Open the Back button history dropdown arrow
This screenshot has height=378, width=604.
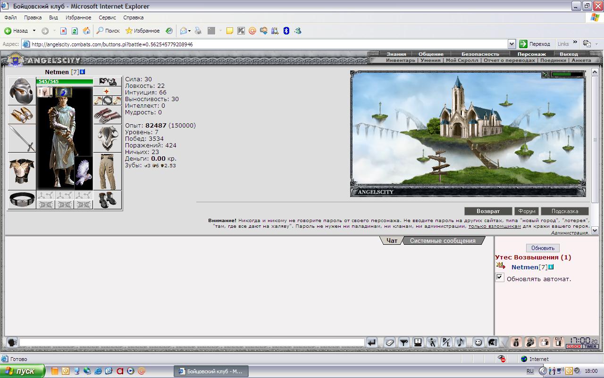pyautogui.click(x=34, y=31)
